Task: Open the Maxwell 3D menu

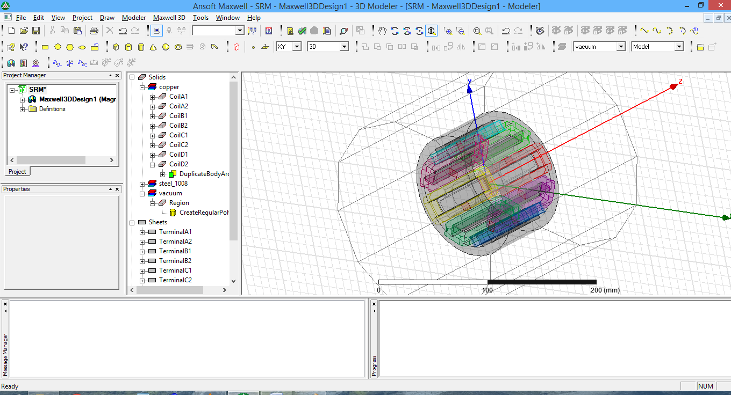Action: point(169,18)
